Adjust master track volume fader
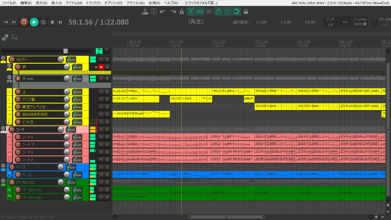The width and height of the screenshot is (391, 220). click(x=66, y=51)
